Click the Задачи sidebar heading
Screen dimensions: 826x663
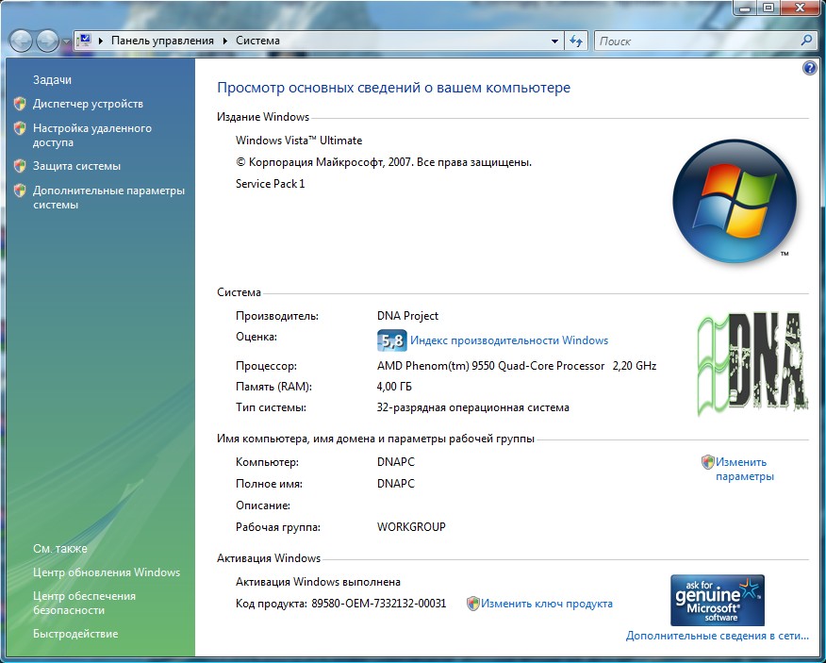[x=52, y=79]
